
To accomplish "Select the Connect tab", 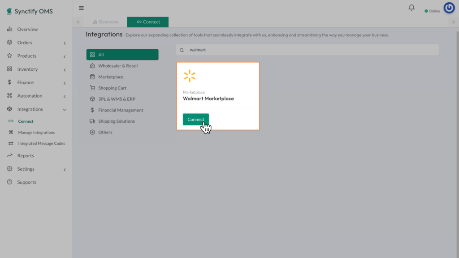I will pyautogui.click(x=148, y=22).
